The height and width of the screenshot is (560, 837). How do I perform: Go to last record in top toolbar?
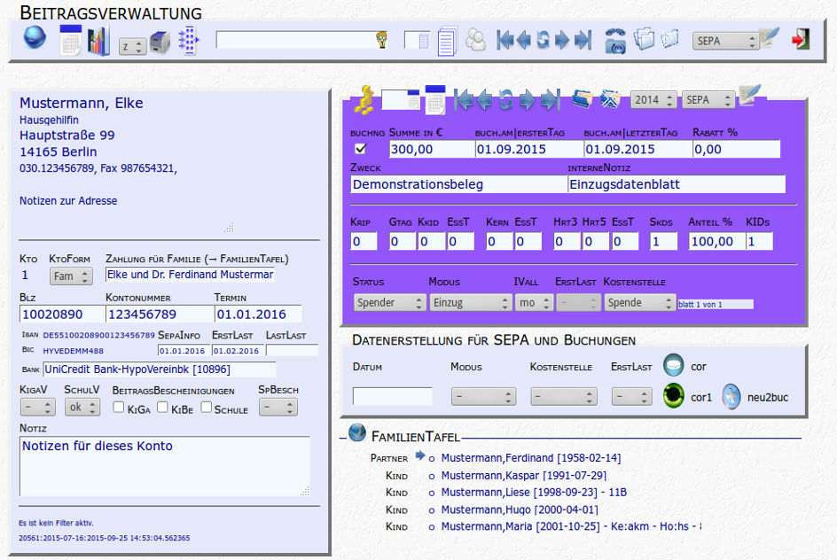[583, 40]
